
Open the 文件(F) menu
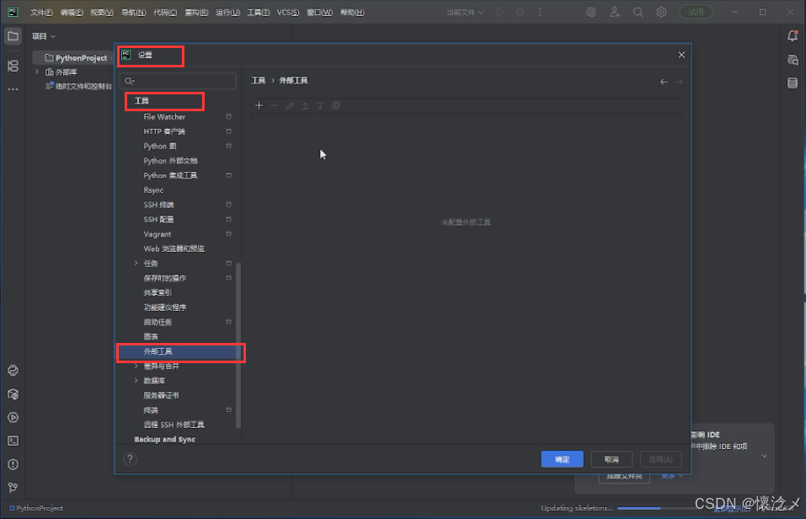point(41,13)
